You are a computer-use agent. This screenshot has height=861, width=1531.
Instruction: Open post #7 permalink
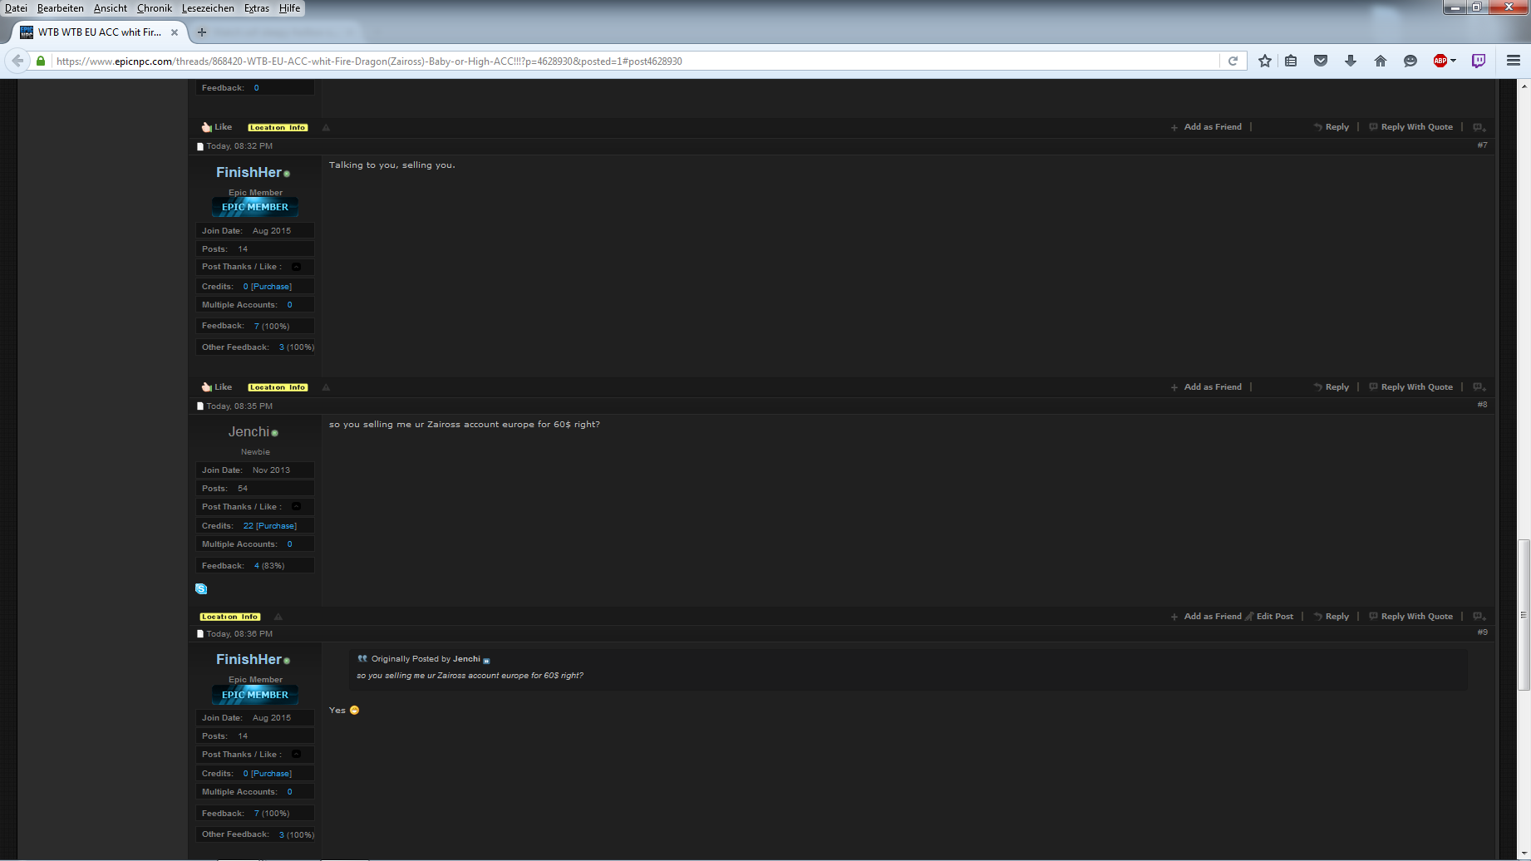click(x=1482, y=145)
